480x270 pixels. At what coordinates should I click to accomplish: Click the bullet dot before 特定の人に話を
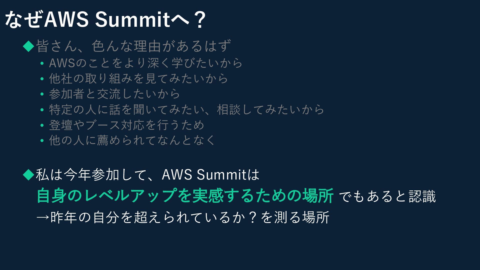(42, 110)
